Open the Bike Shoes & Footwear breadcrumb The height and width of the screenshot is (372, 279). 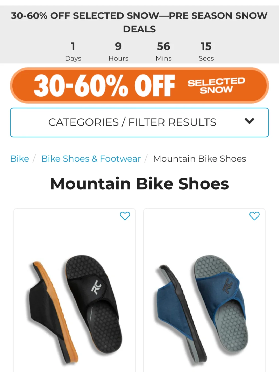point(91,159)
